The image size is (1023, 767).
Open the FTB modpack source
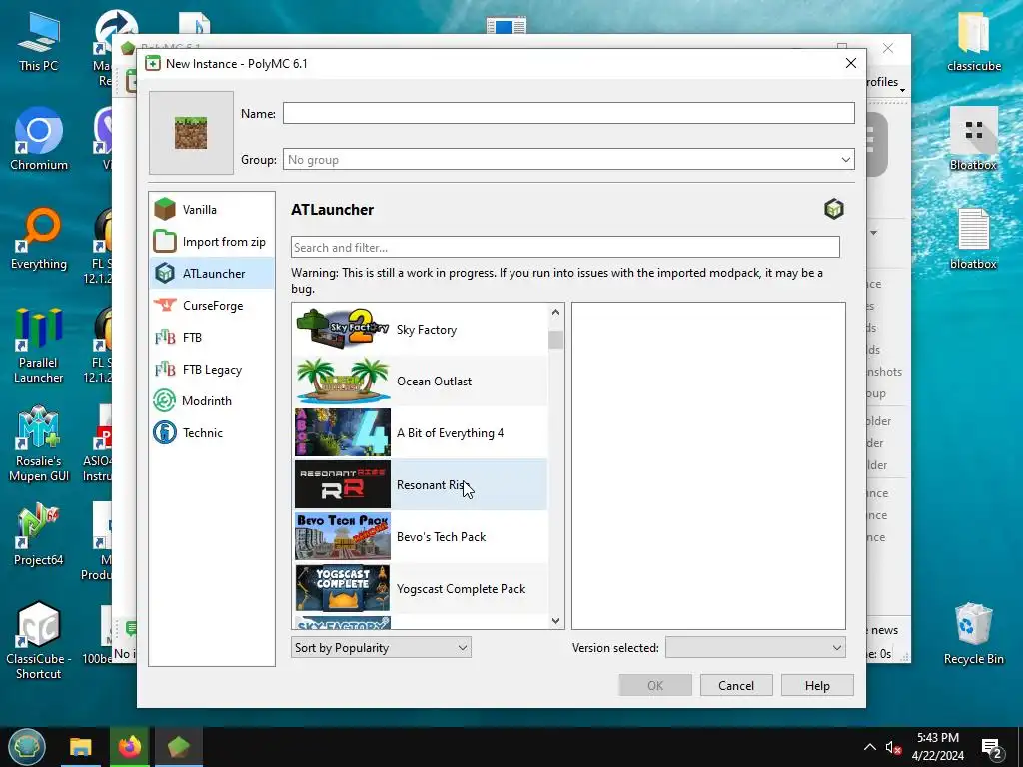pos(212,338)
